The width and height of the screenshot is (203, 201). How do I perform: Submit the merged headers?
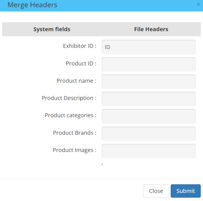(x=185, y=191)
